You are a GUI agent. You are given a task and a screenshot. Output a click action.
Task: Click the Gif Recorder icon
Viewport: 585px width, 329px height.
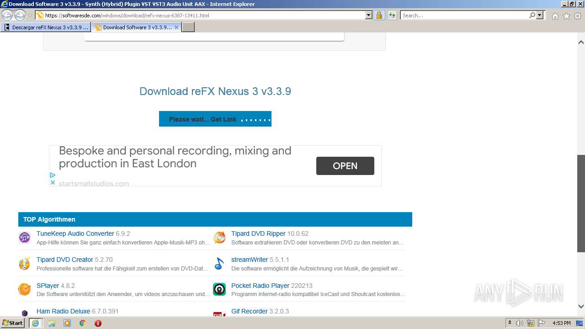[x=219, y=314]
